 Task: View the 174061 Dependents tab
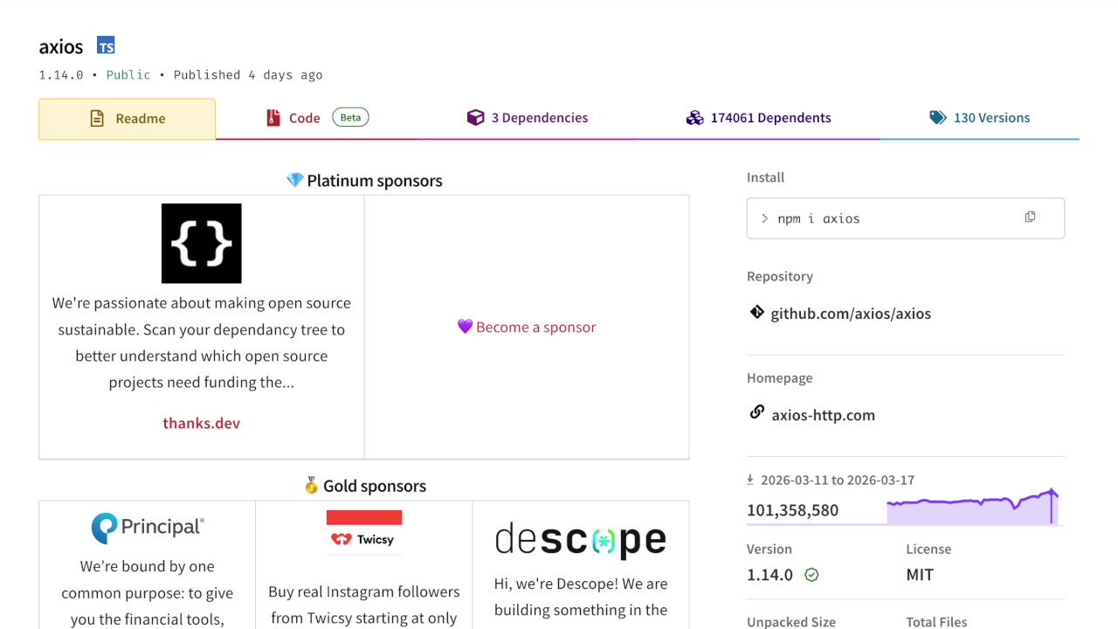point(771,117)
